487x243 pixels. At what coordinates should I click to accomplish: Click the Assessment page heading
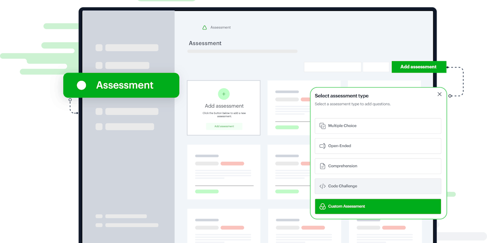coord(205,43)
